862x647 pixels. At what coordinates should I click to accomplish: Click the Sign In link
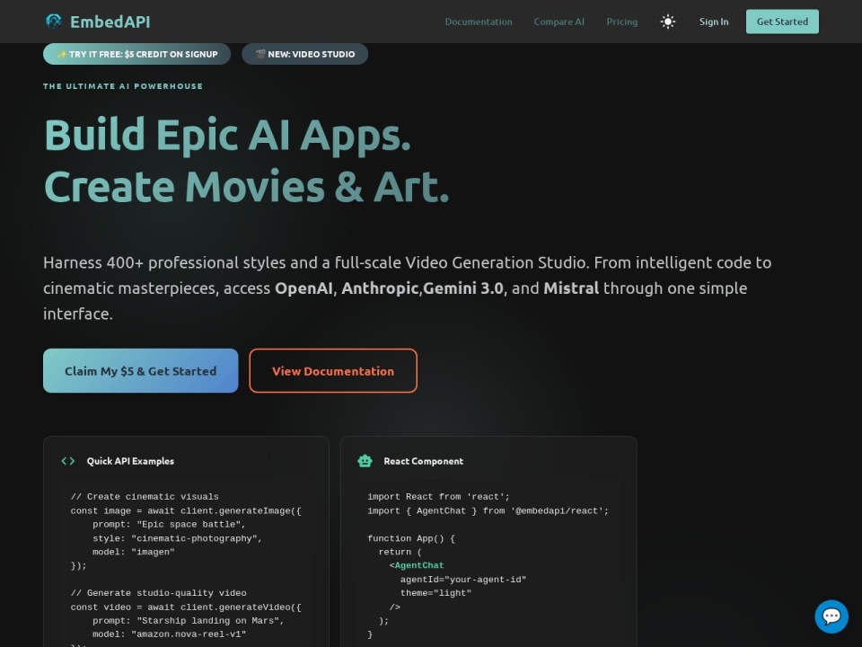[x=714, y=22]
